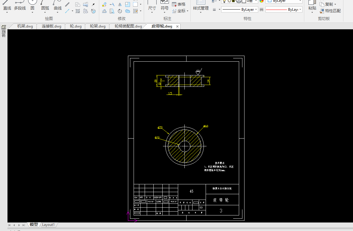Click the mirror tool in 修改 panel

click(120, 4)
